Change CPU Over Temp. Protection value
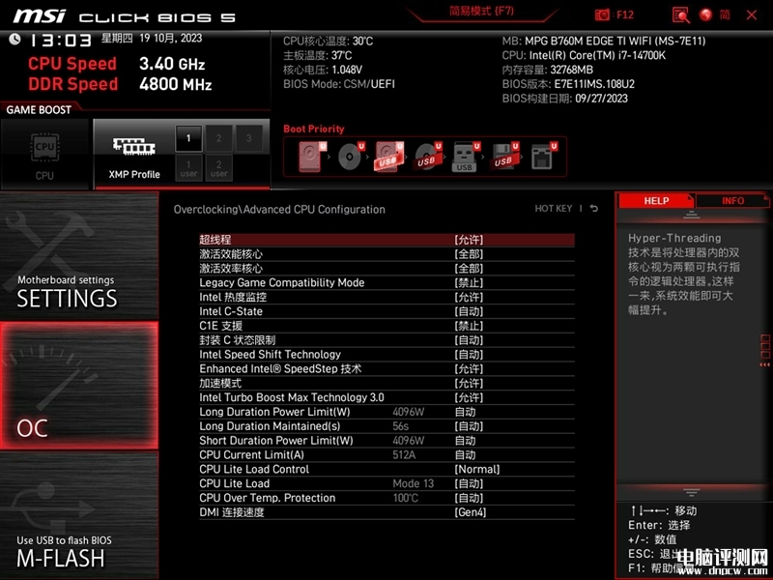This screenshot has width=773, height=580. 469,498
